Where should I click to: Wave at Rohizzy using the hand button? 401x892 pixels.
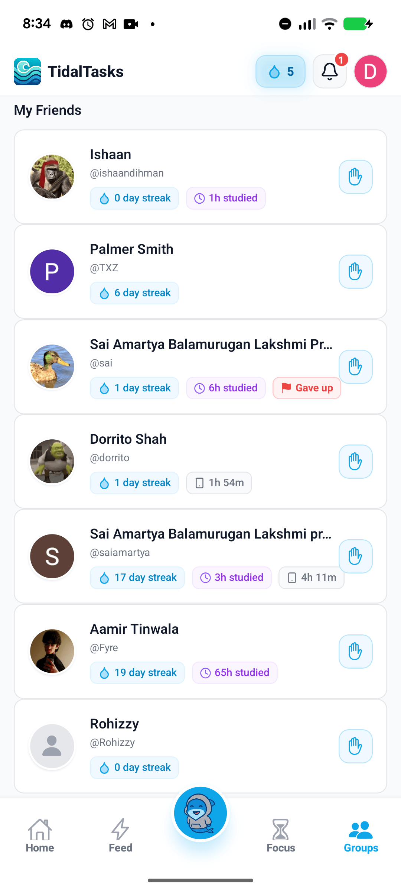(355, 746)
